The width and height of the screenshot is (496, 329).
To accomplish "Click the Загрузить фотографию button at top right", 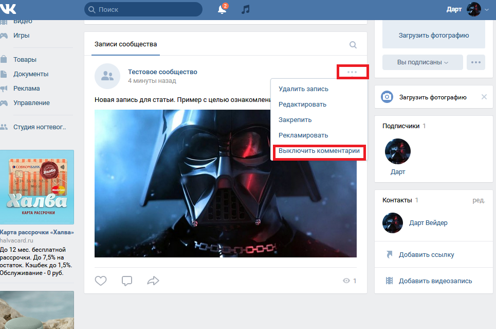I will click(x=434, y=35).
